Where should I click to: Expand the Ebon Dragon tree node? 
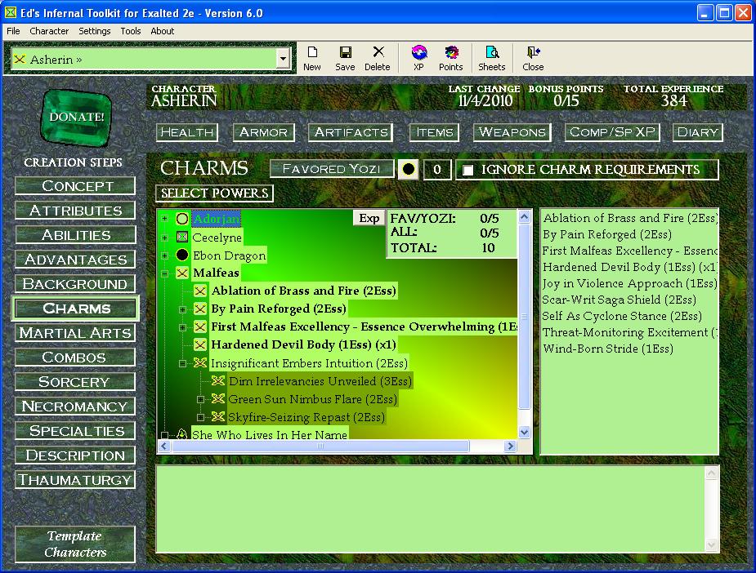pos(164,255)
